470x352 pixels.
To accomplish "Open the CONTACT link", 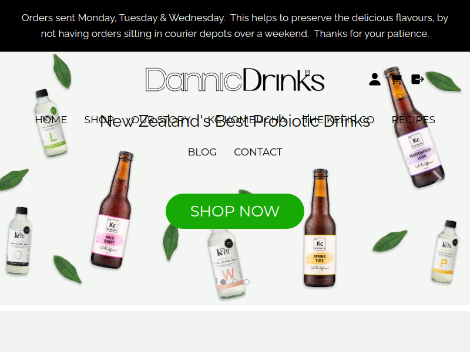I will (x=258, y=152).
